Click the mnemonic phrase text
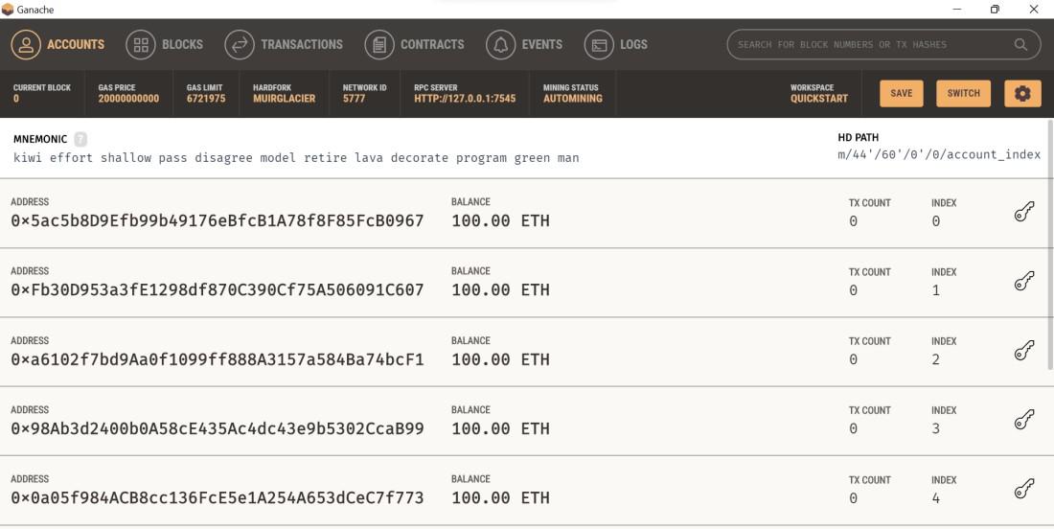Image resolution: width=1054 pixels, height=529 pixels. pos(296,158)
